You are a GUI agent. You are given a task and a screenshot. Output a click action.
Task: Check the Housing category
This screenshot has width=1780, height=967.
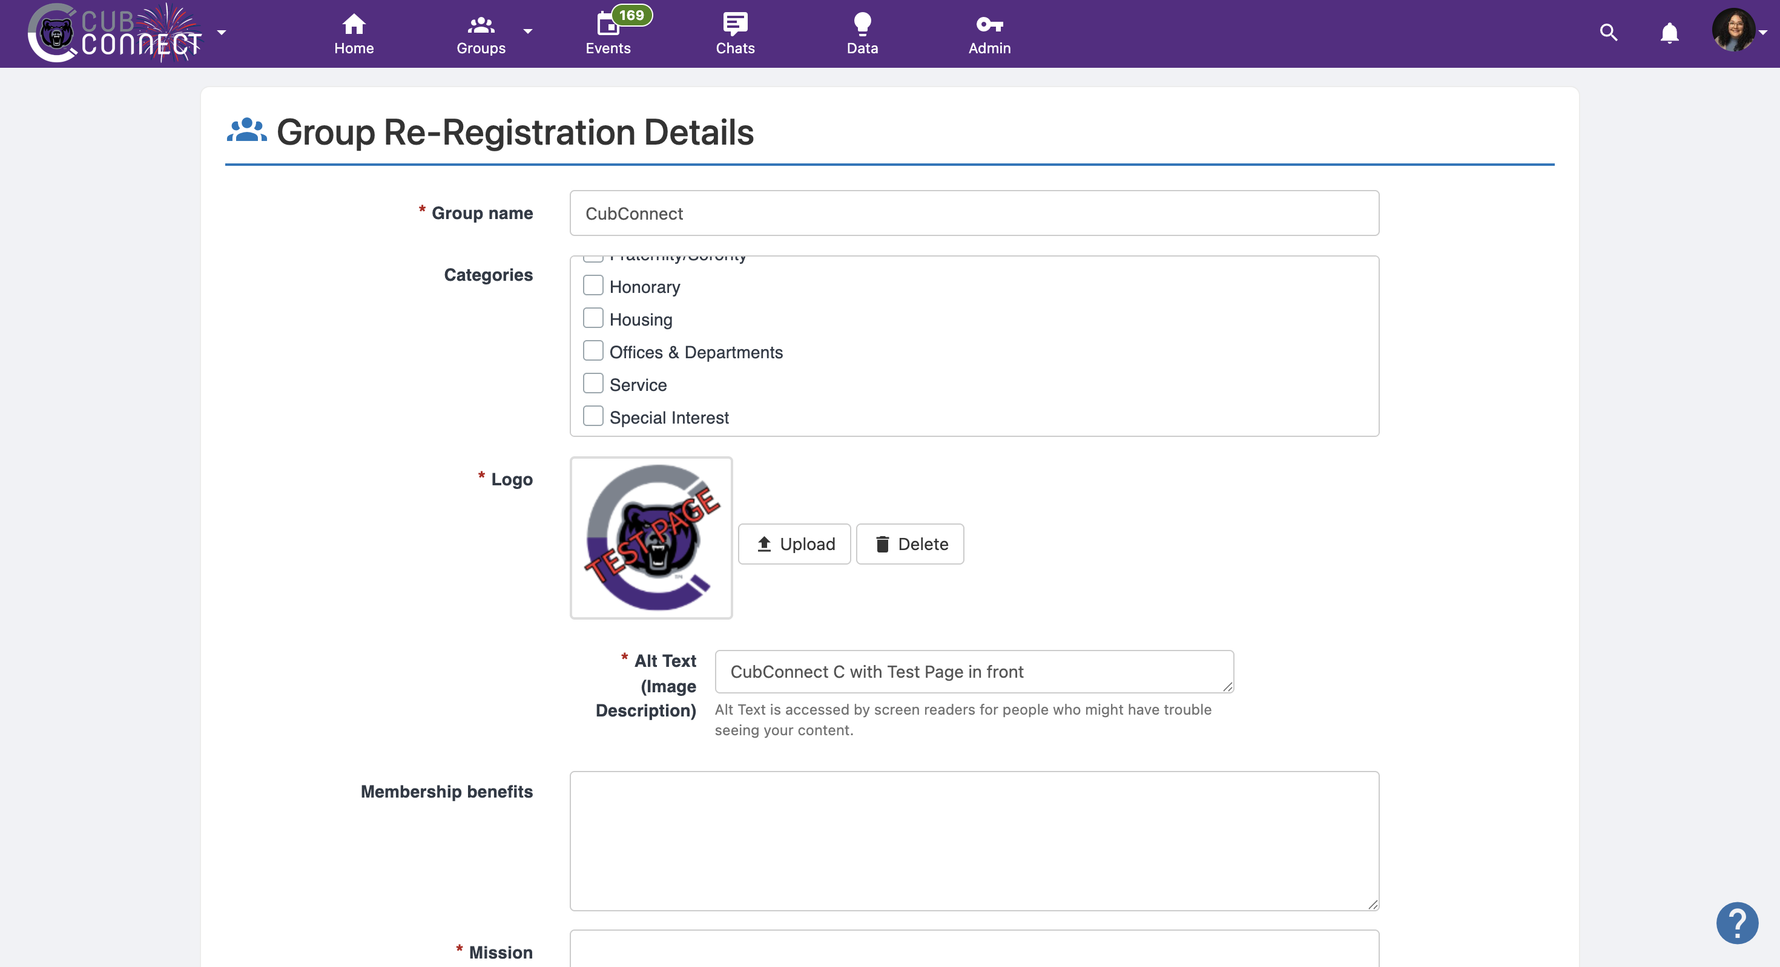click(x=593, y=318)
